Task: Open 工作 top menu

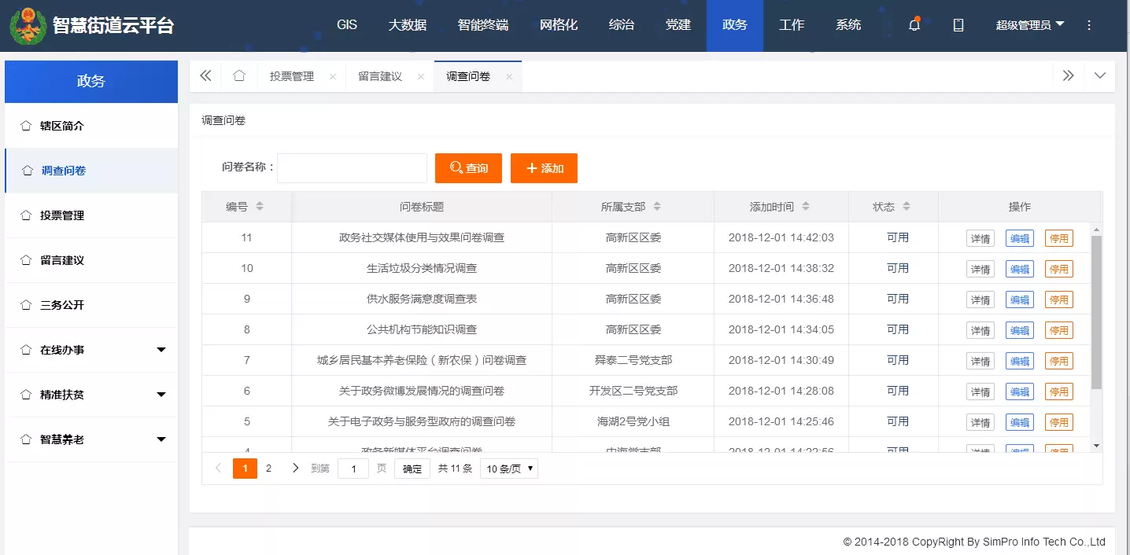Action: click(792, 25)
